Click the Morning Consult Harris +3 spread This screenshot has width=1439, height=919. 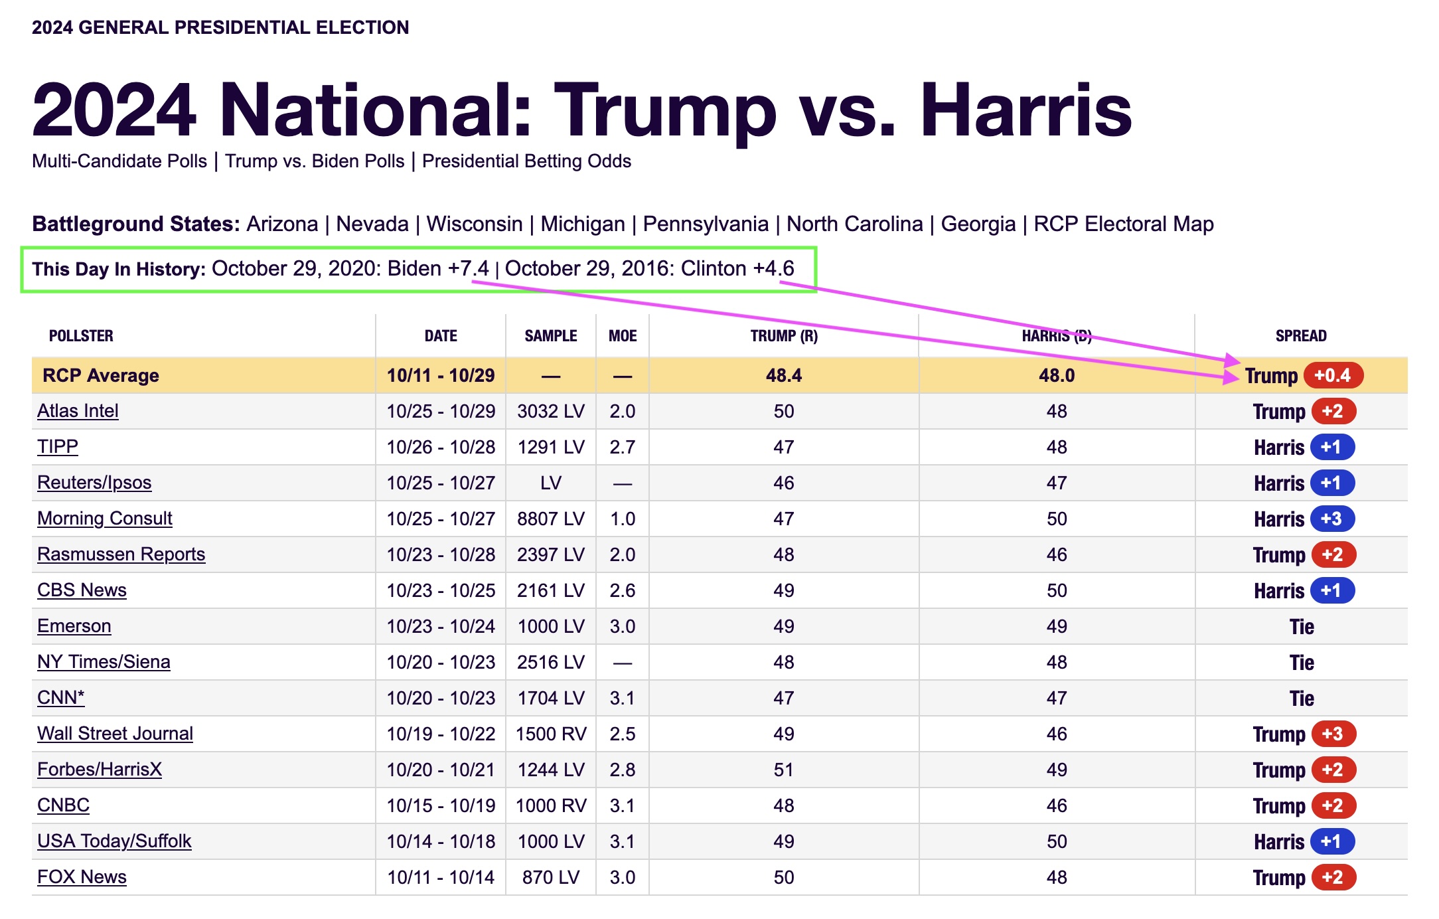(1304, 519)
